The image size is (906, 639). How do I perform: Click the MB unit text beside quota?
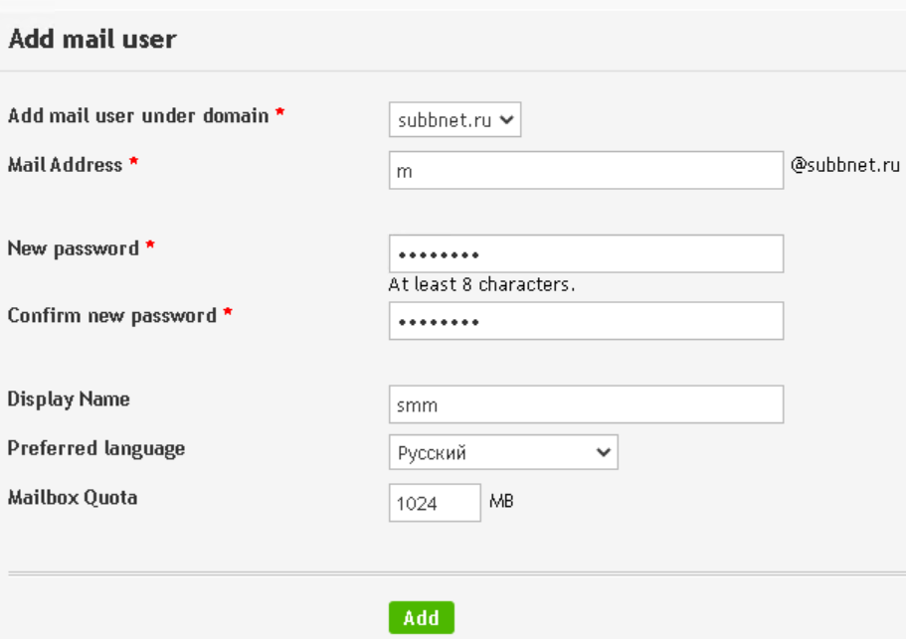tap(501, 501)
